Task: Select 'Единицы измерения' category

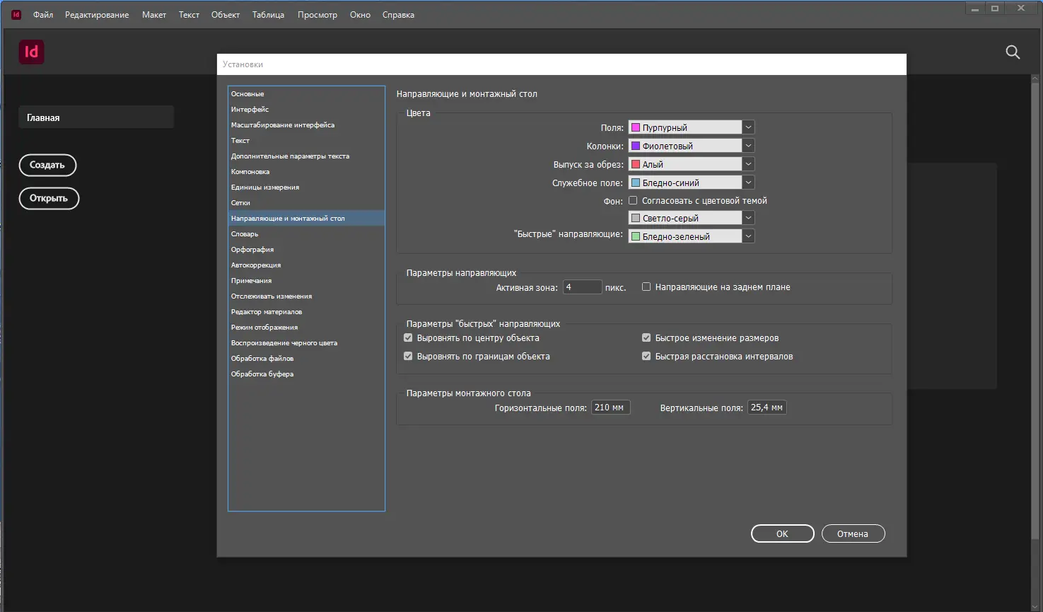Action: [x=307, y=187]
